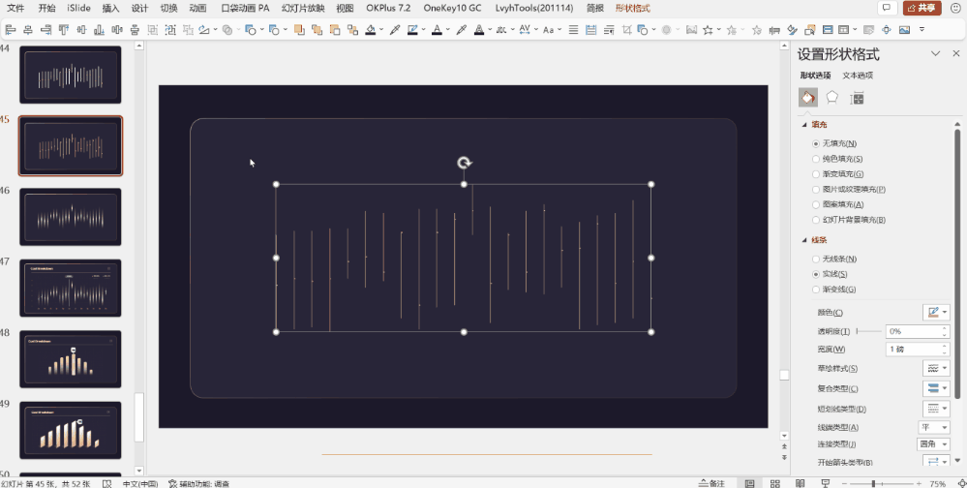Click the status bar zoom slider
The height and width of the screenshot is (488, 967).
881,483
